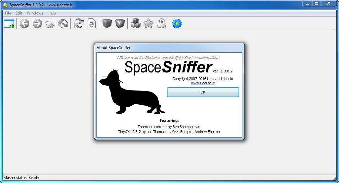Minimize the SpaceSniffer window
339x183 pixels.
(x=308, y=3)
